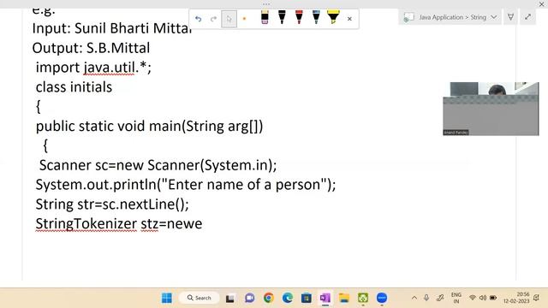Image resolution: width=548 pixels, height=308 pixels.
Task: Click the taskbar Search box
Action: (199, 298)
